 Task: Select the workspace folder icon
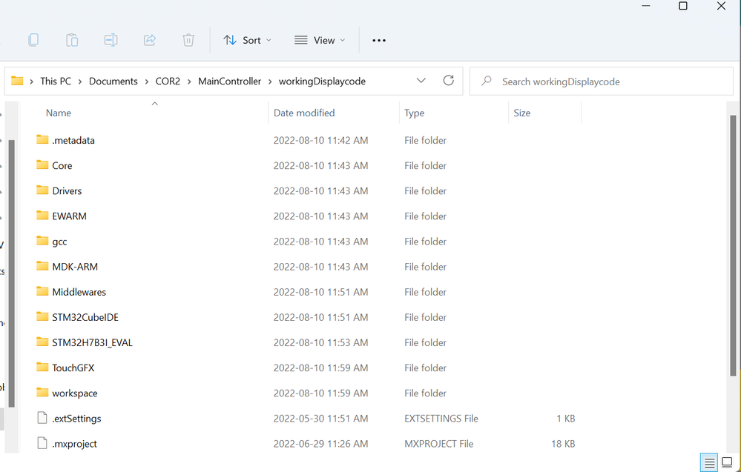tap(42, 392)
